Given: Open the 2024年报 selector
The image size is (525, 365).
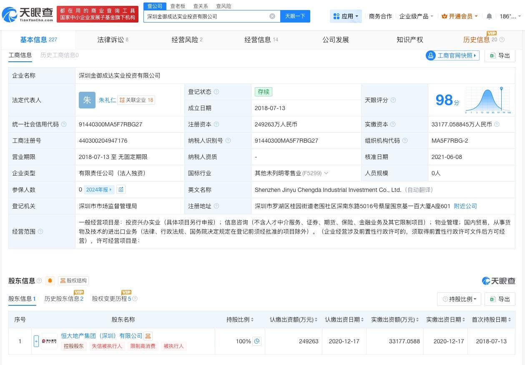Looking at the screenshot, I should point(99,189).
